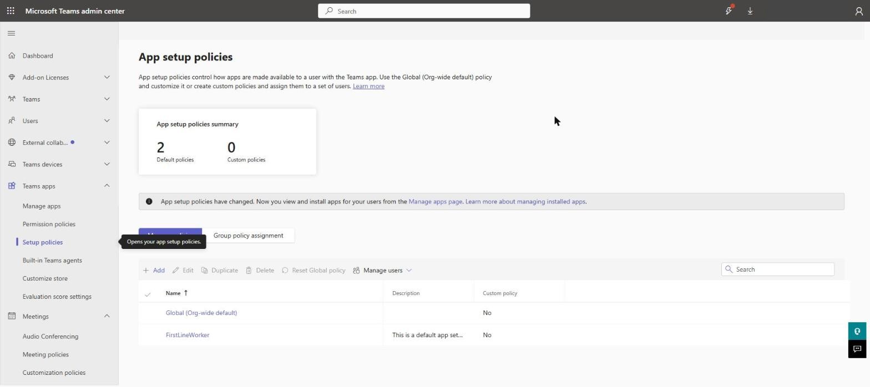Expand the Teams section chevron
The width and height of the screenshot is (870, 387).
tap(107, 99)
